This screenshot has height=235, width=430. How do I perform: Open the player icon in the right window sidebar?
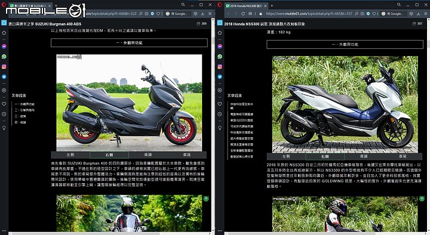[220, 90]
